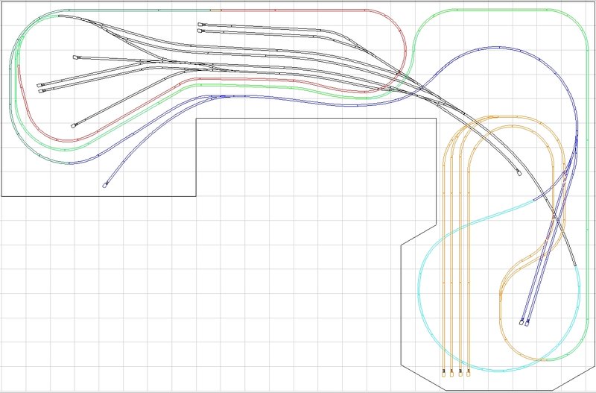596x393 pixels.
Task: Select the upper buffer of the paired left black sidings
Action: pyautogui.click(x=39, y=86)
